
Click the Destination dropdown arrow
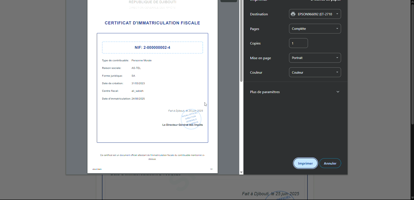[x=337, y=14]
